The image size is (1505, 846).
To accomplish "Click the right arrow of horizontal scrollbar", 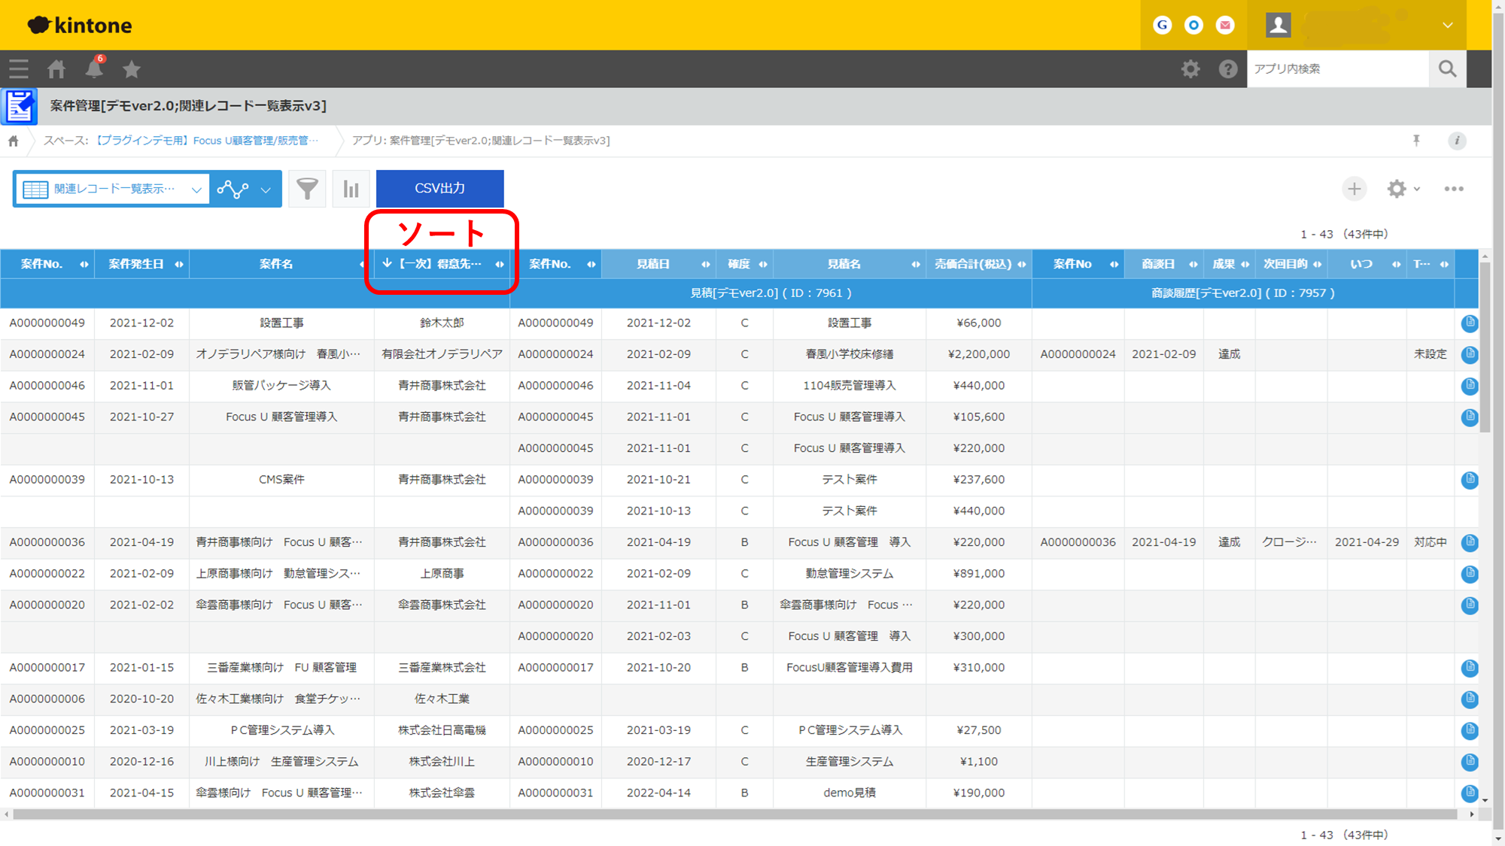I will (1472, 814).
